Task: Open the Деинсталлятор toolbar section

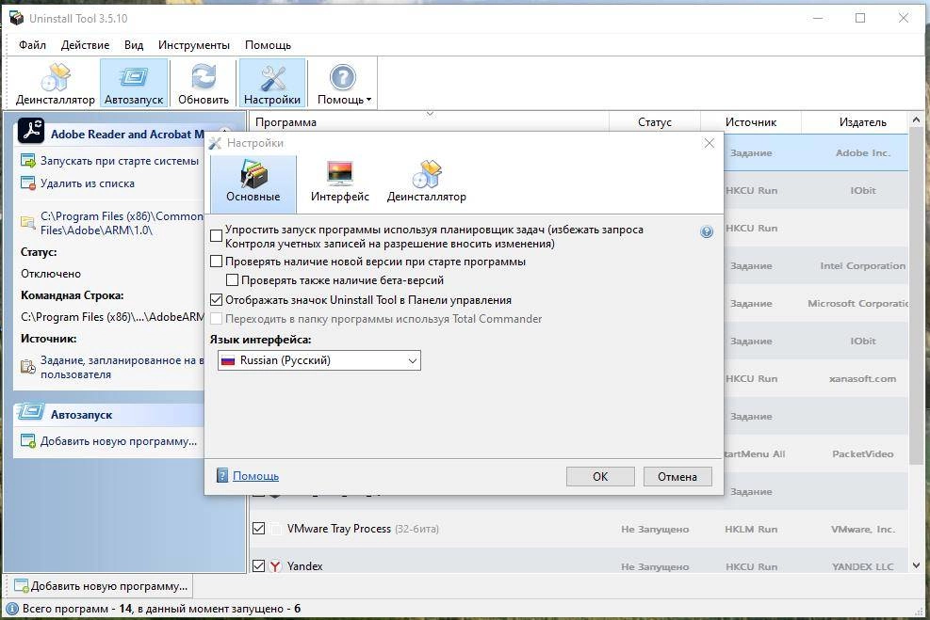Action: pyautogui.click(x=56, y=84)
